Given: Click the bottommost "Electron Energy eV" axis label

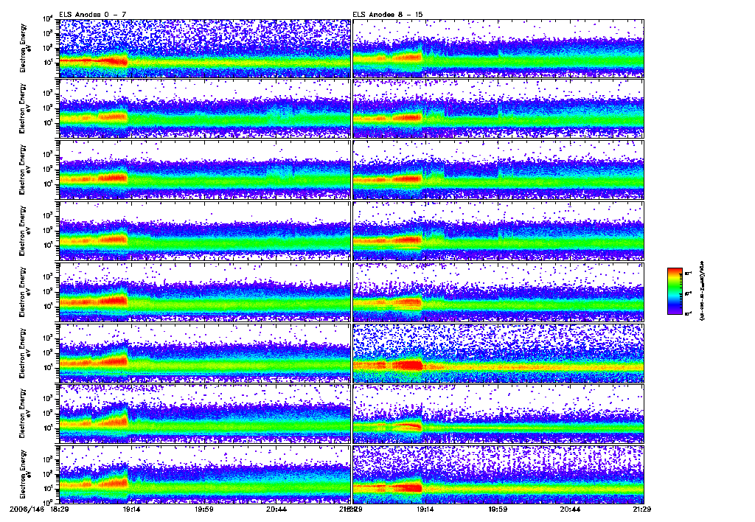Looking at the screenshot, I should (24, 474).
